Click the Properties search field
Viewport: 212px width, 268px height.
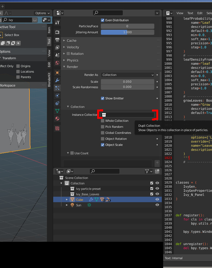(x=108, y=13)
